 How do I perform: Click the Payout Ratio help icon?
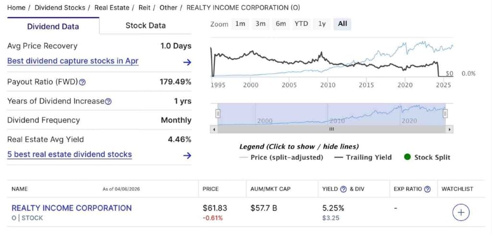pos(82,82)
